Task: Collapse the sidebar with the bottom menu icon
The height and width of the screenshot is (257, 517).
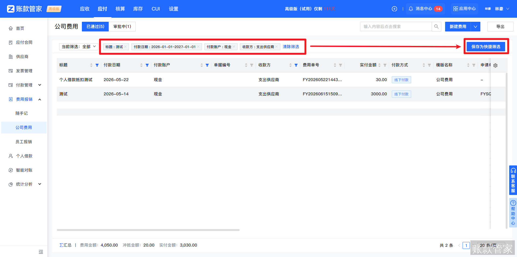Action: 41,252
